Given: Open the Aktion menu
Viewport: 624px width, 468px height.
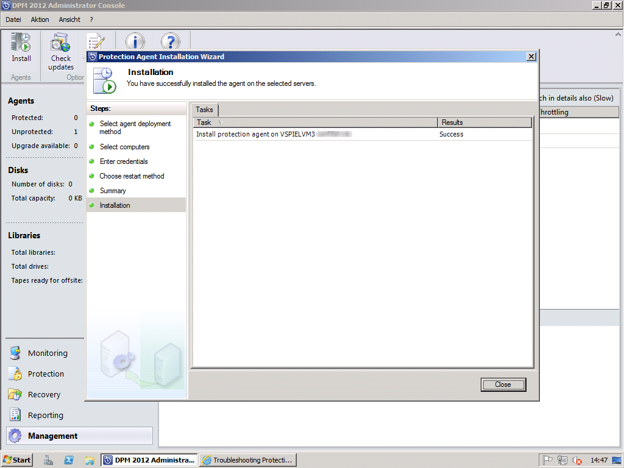Looking at the screenshot, I should (x=40, y=19).
